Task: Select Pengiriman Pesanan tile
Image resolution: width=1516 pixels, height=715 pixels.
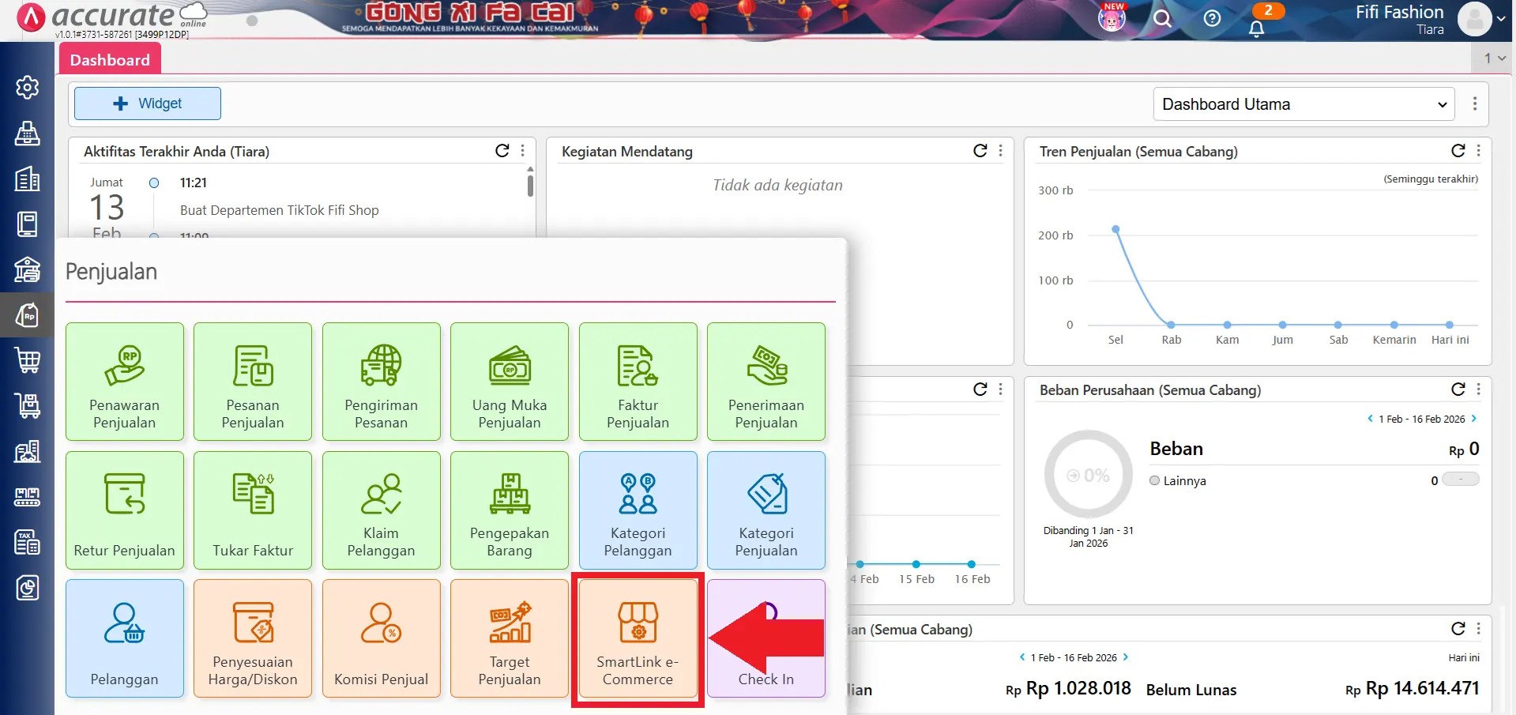Action: pyautogui.click(x=381, y=382)
